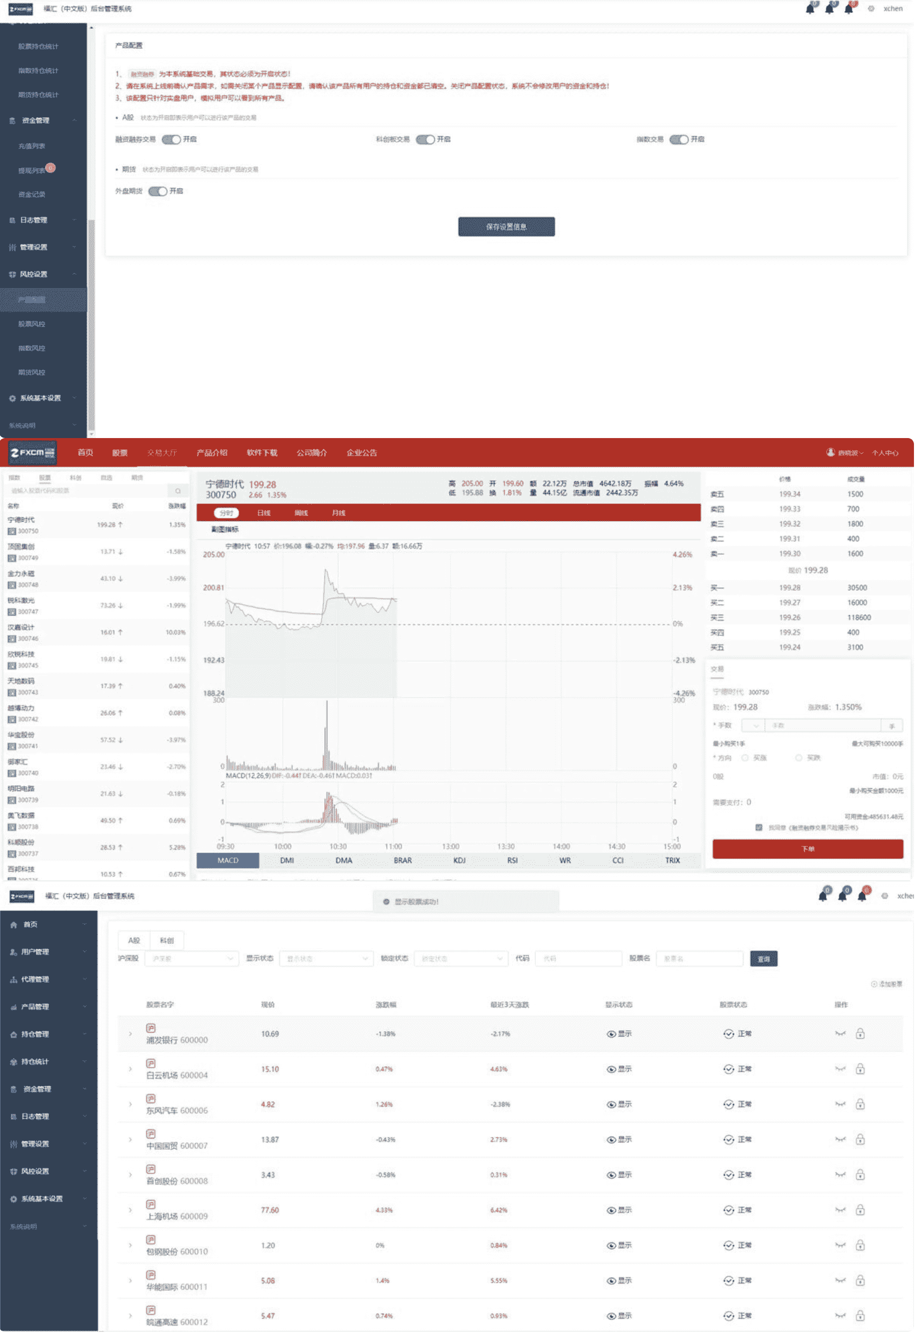Click the gear icon in bottom panel header

pyautogui.click(x=884, y=896)
